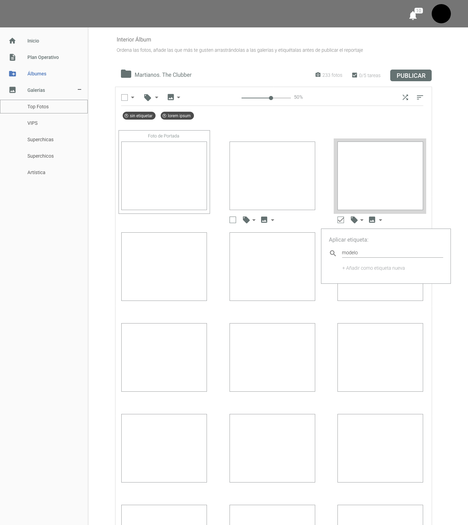Click the 'Interior Álbum' heading
The width and height of the screenshot is (468, 525).
pyautogui.click(x=134, y=40)
